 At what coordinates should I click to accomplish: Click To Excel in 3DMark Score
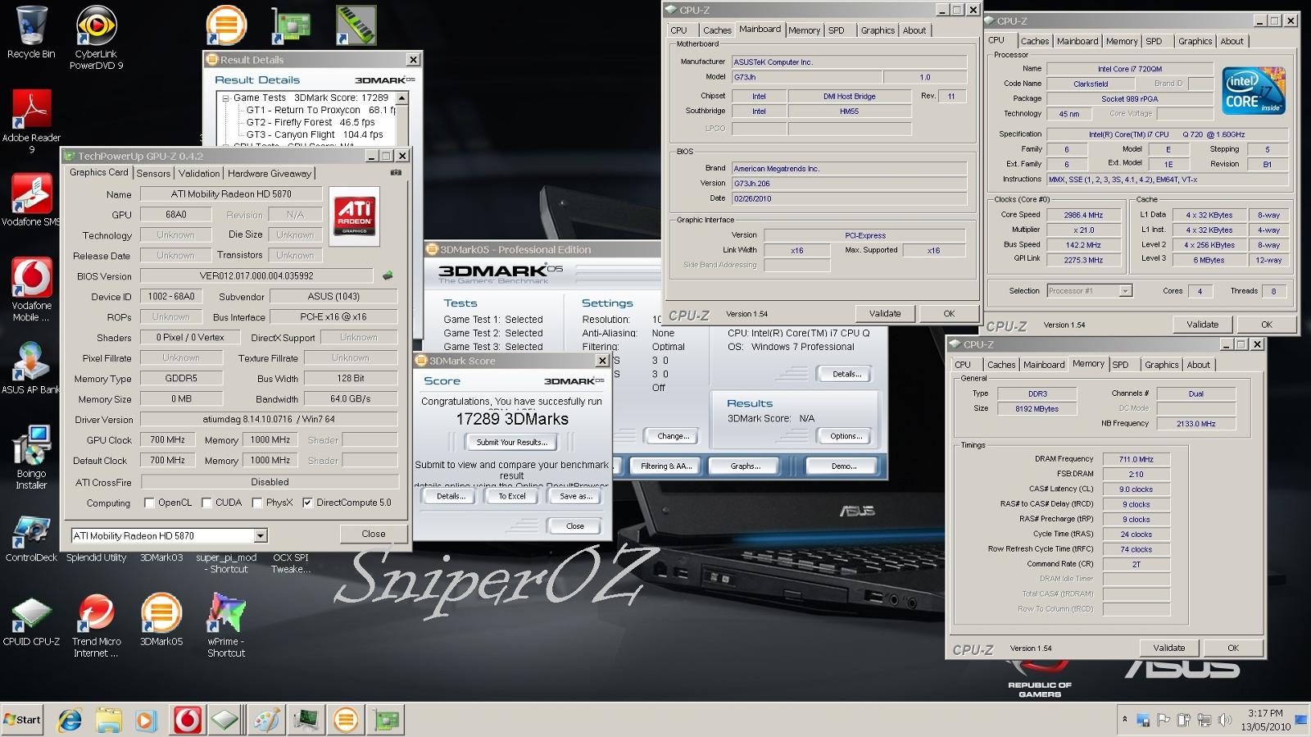point(512,496)
